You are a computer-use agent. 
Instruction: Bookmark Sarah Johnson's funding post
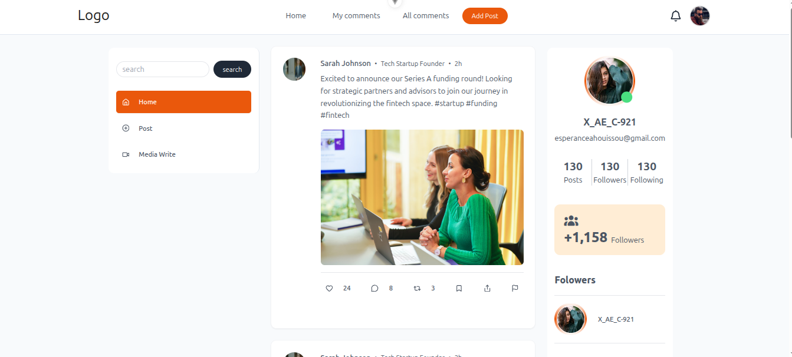click(459, 288)
